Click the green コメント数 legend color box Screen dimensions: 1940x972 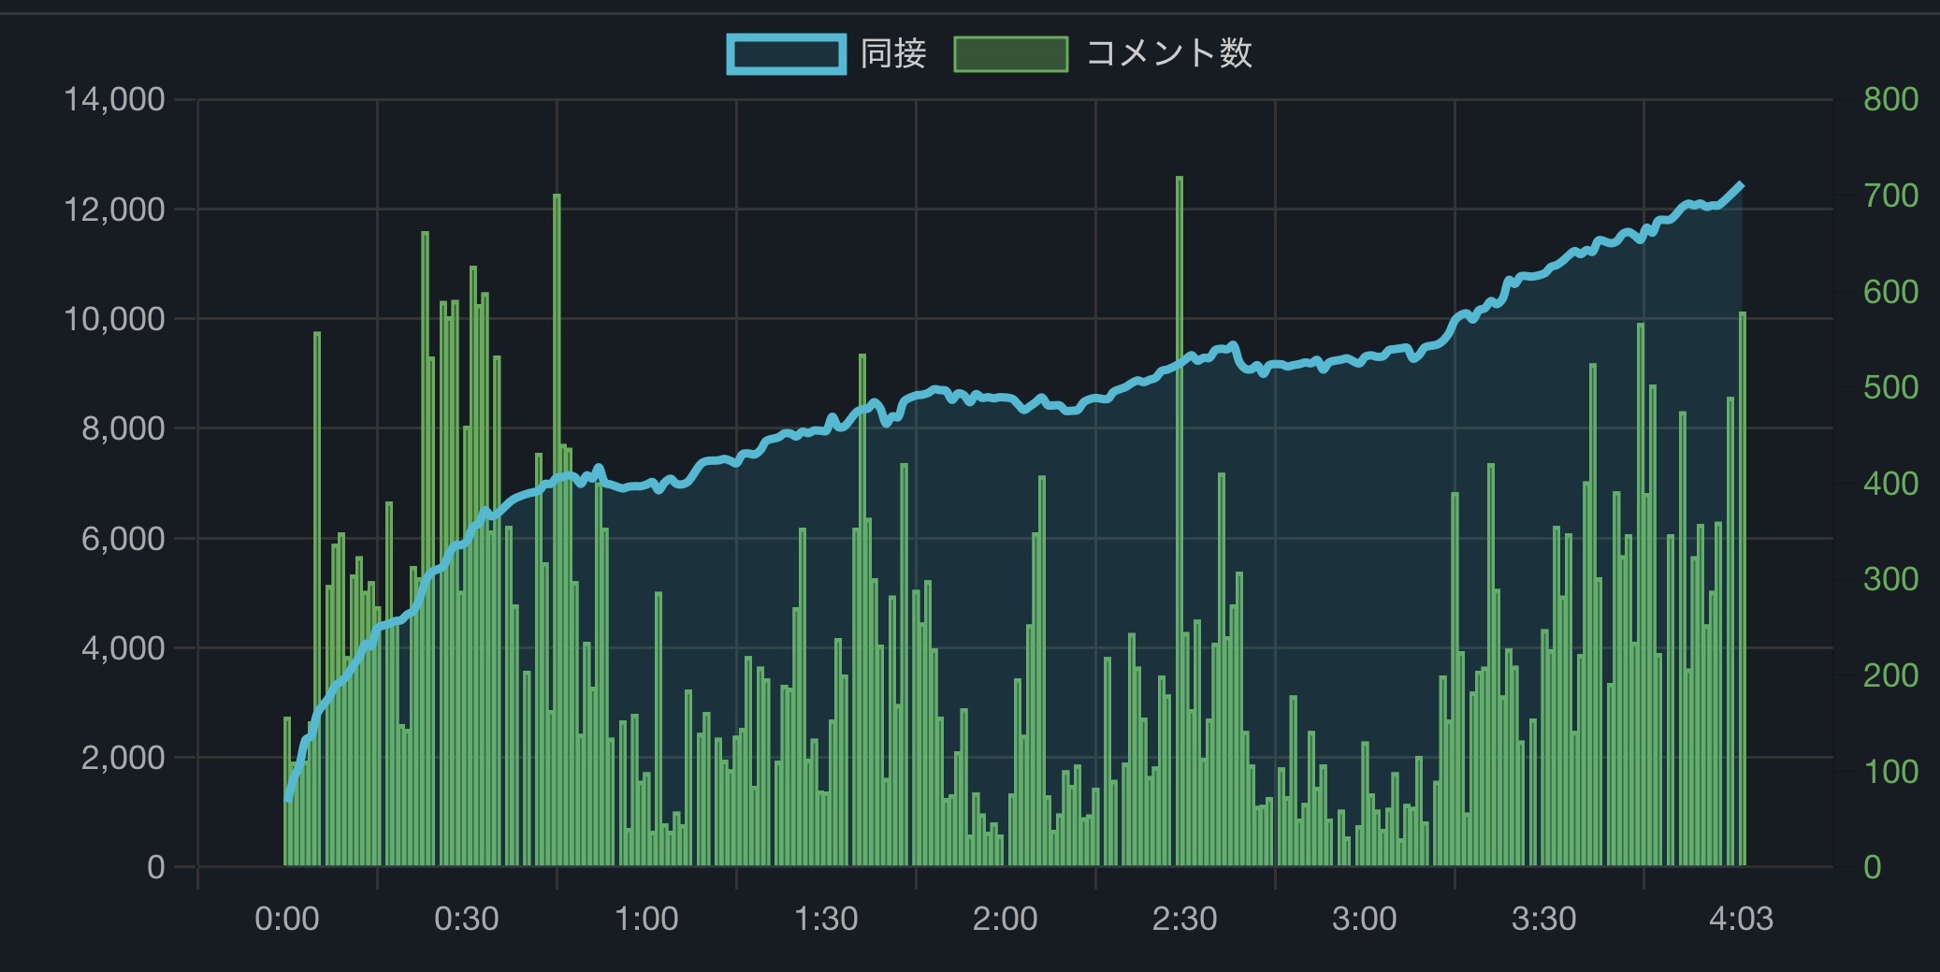tap(1011, 54)
